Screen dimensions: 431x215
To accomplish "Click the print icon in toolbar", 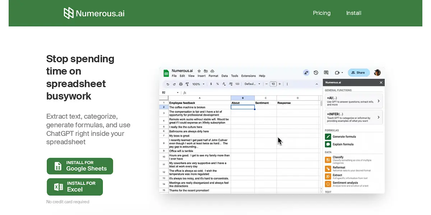I will (x=181, y=84).
